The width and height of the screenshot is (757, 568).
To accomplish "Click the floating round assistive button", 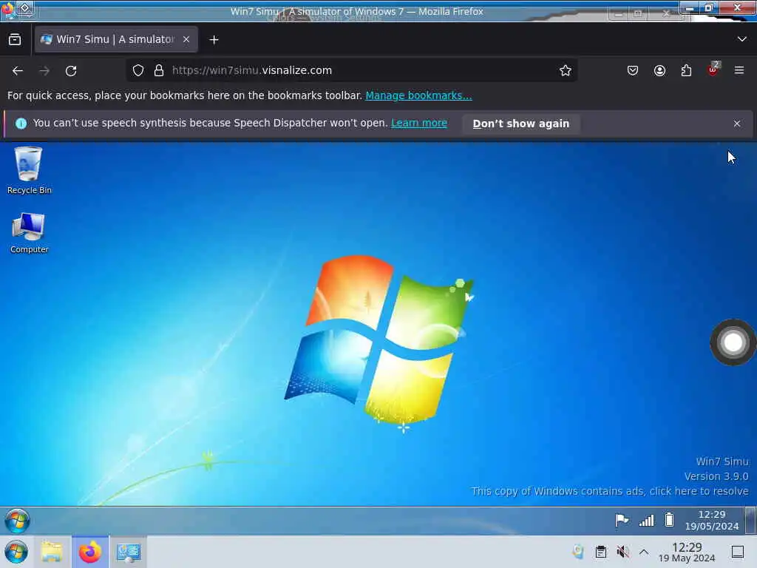I will pyautogui.click(x=733, y=342).
